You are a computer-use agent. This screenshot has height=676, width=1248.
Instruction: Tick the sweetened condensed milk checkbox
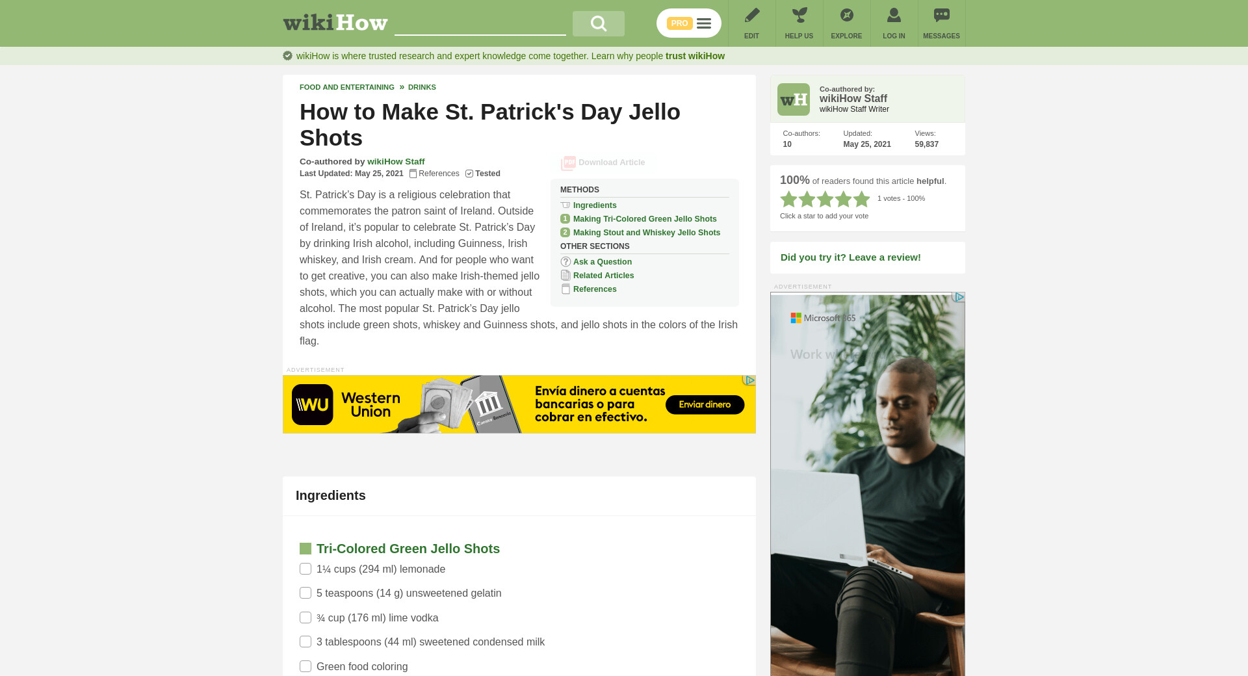305,642
